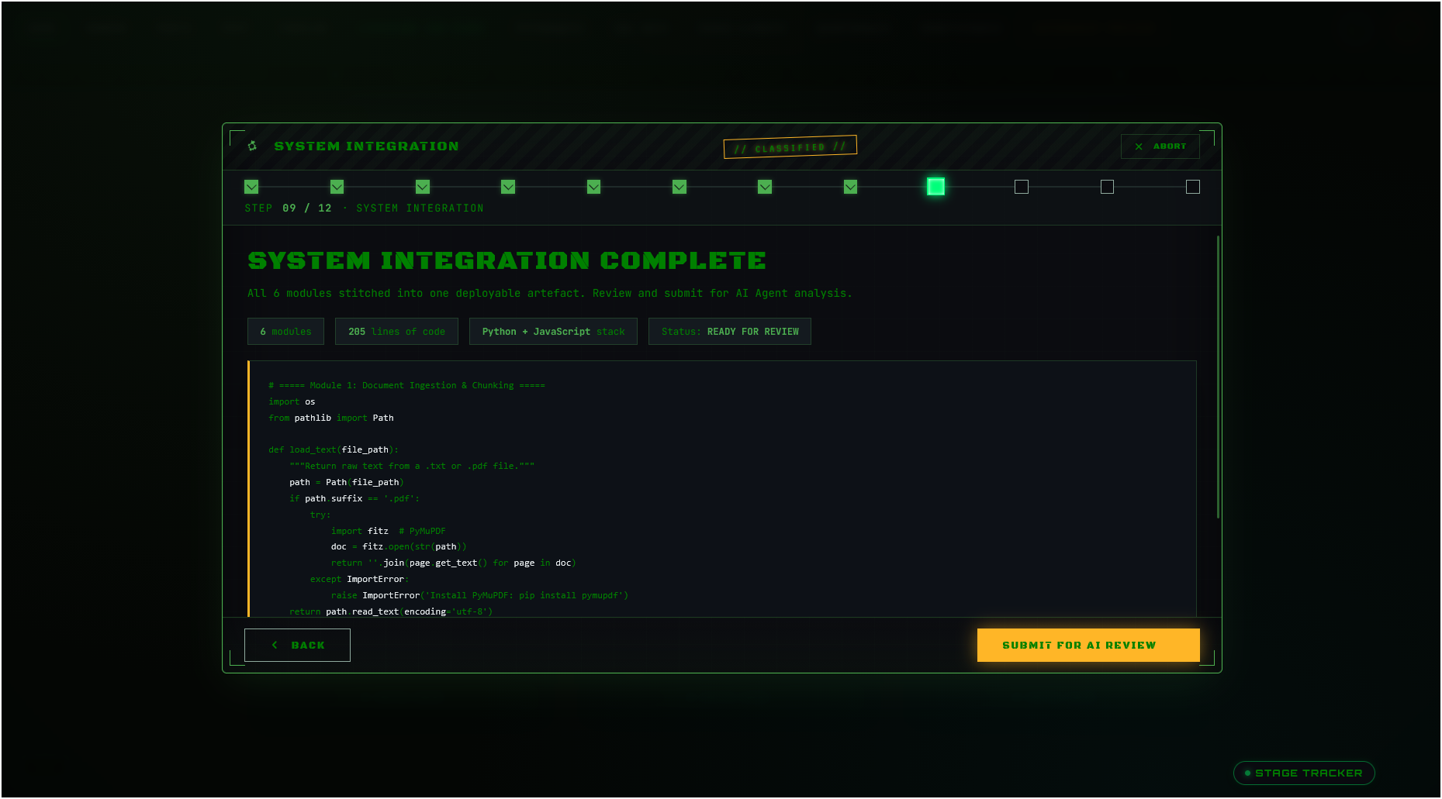Jump to completed step 6 marker

[680, 187]
